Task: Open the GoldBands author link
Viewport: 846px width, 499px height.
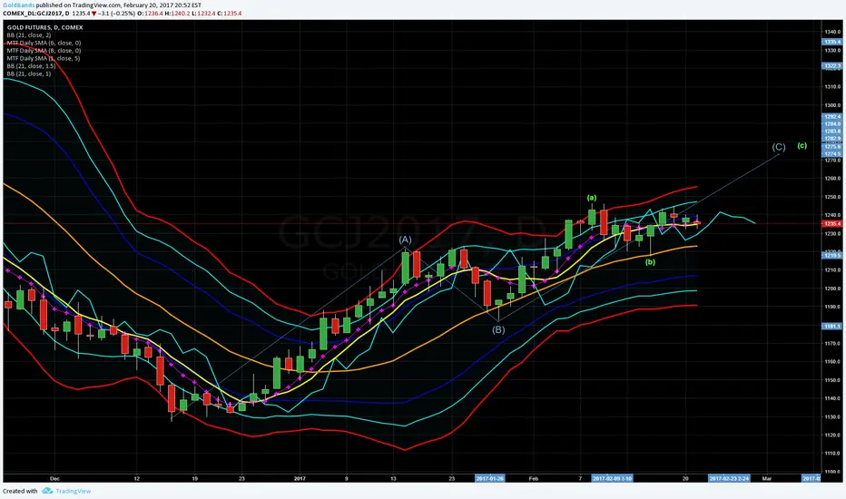Action: point(19,5)
